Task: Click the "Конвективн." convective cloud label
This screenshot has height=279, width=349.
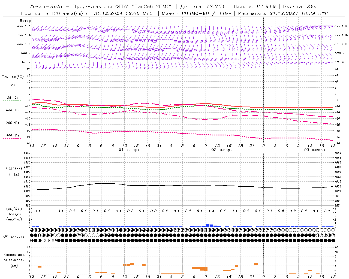Action: point(14,255)
